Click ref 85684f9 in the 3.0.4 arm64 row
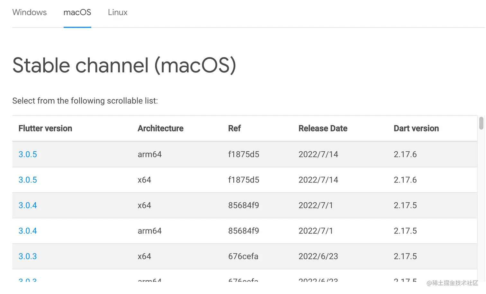Screen dimensions: 486x294 pyautogui.click(x=244, y=231)
